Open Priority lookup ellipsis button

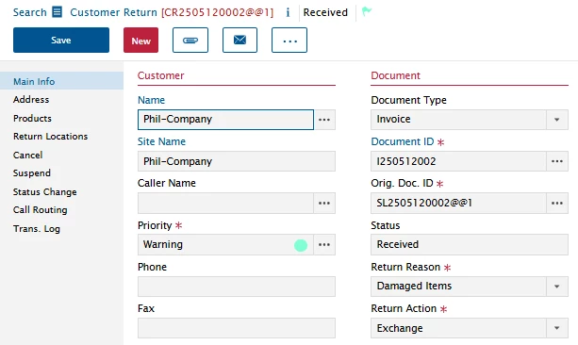(x=324, y=244)
